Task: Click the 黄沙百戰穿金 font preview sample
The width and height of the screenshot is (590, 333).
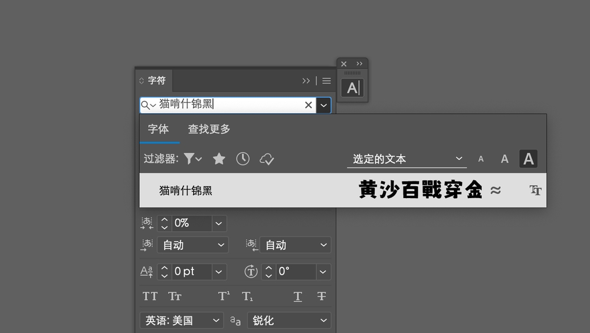Action: coord(420,189)
